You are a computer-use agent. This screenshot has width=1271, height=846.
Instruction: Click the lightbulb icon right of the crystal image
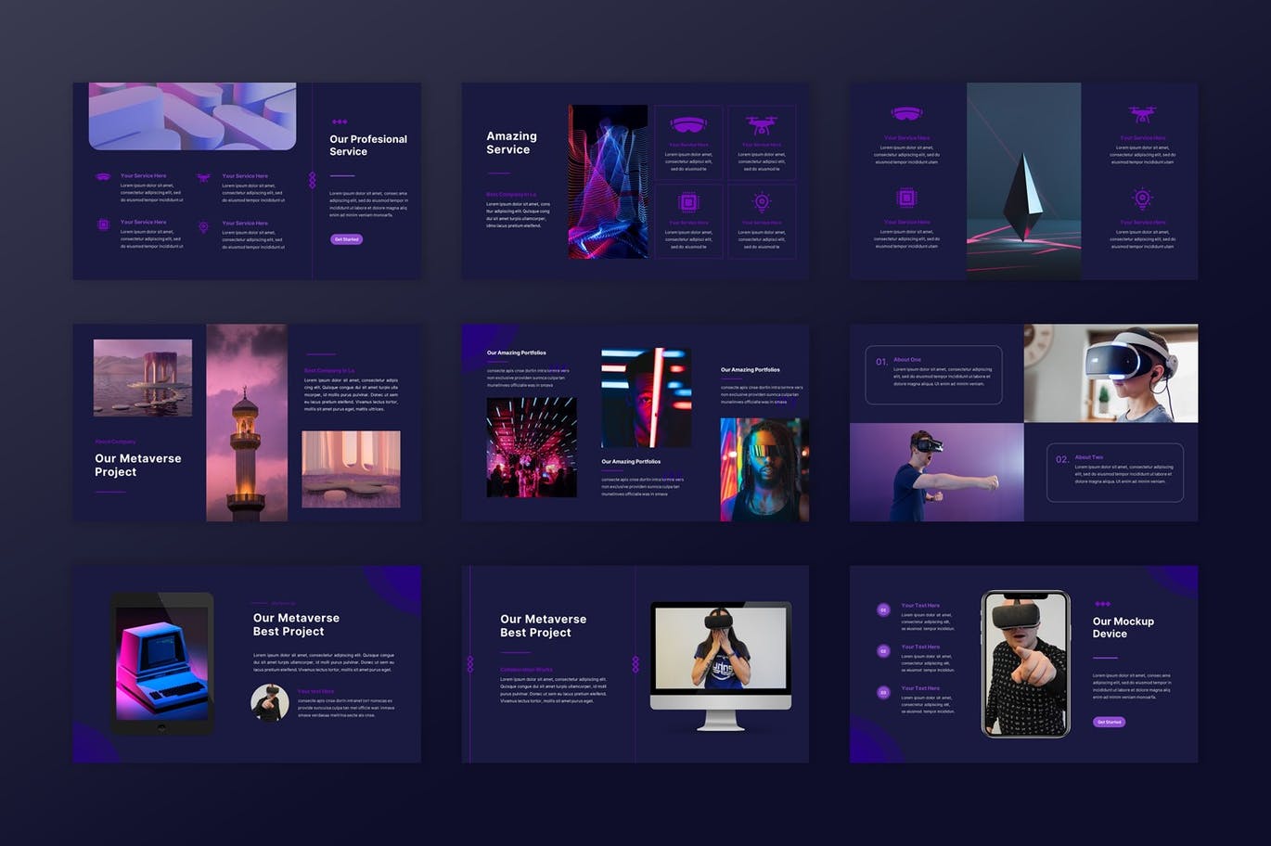1142,198
